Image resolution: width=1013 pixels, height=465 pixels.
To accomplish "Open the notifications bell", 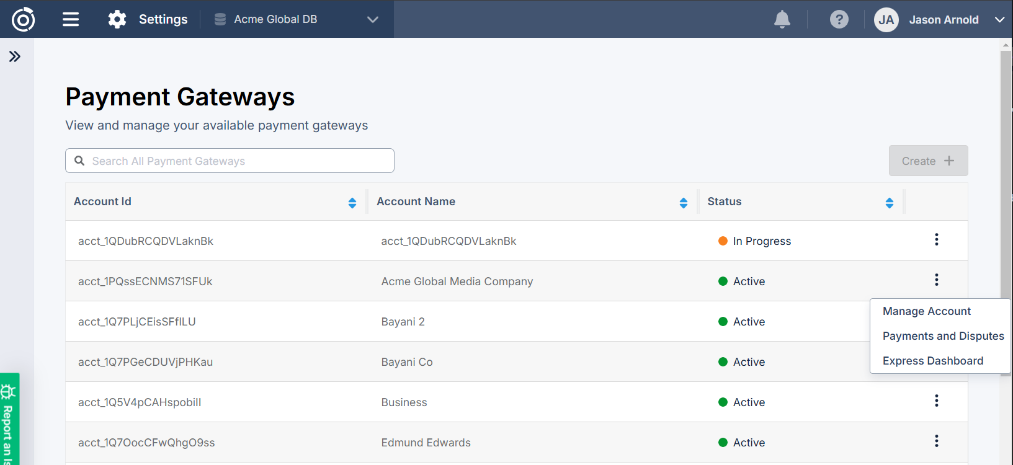I will pos(782,19).
